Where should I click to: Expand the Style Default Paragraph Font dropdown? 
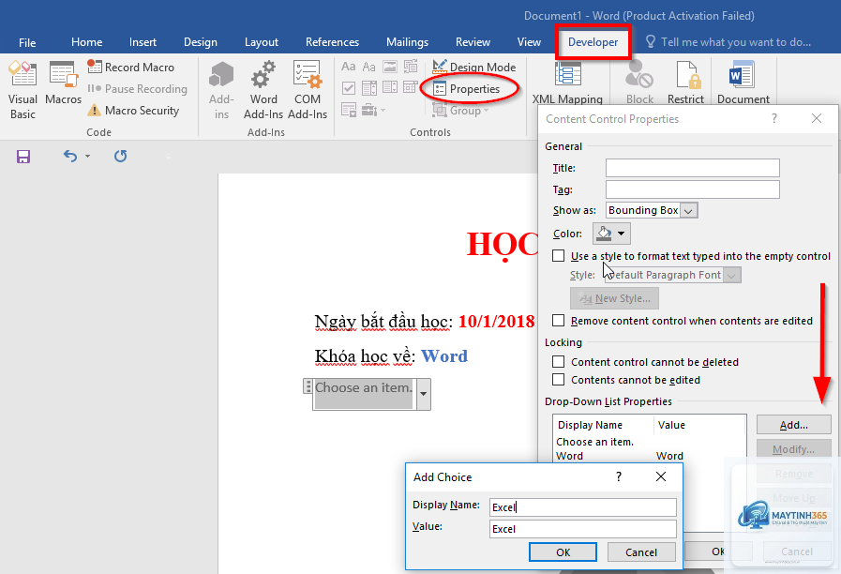click(732, 275)
